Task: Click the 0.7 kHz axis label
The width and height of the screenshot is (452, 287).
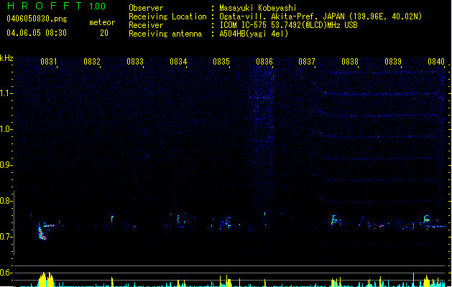Action: pyautogui.click(x=6, y=237)
